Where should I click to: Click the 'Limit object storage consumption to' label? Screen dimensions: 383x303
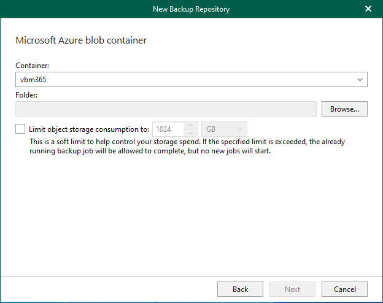pos(89,129)
